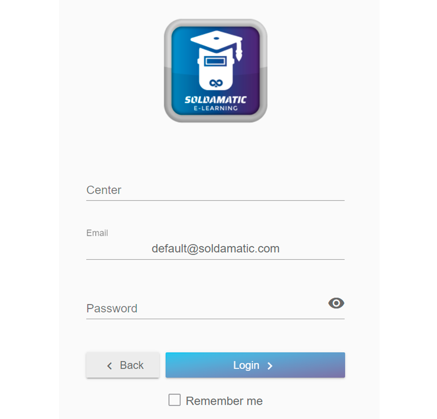
Task: Click the E-LEARNING text under wordmark
Action: (215, 108)
